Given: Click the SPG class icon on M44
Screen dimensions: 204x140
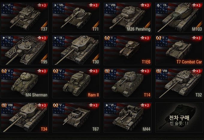Looking at the screenshot, I should coord(107,105).
